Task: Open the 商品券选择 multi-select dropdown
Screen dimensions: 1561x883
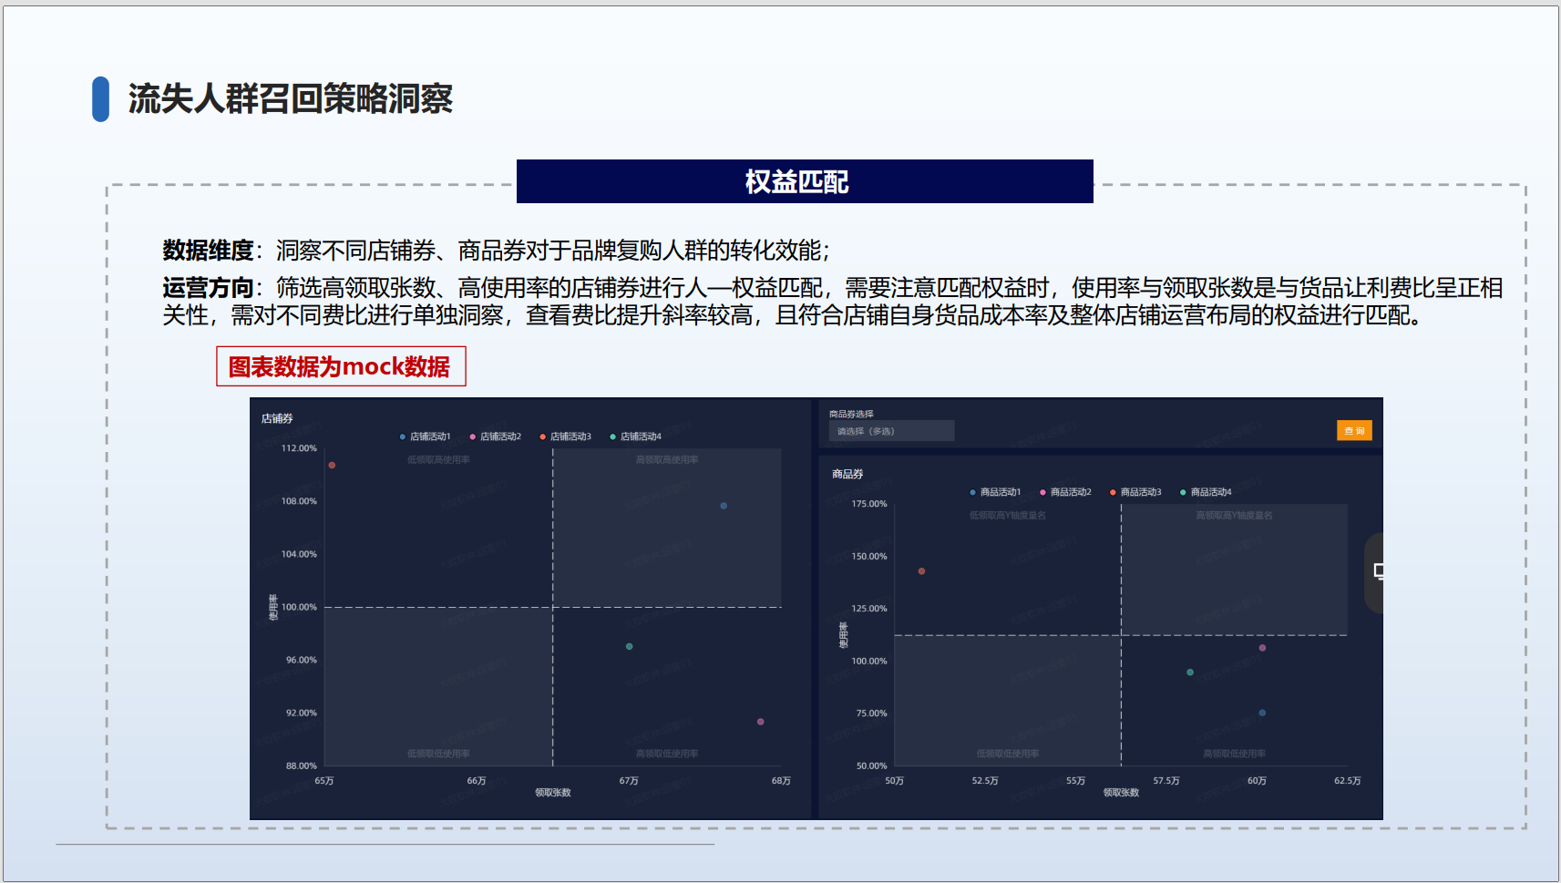Action: [891, 431]
